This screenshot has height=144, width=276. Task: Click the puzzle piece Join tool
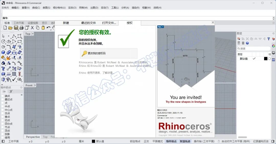(3, 58)
